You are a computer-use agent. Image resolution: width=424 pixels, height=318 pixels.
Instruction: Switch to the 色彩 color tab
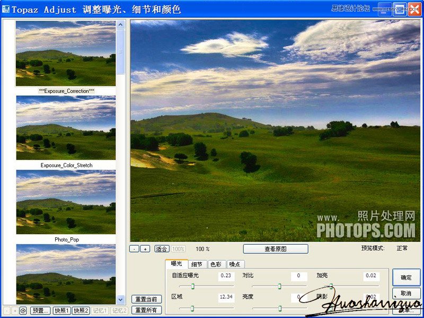tap(216, 264)
